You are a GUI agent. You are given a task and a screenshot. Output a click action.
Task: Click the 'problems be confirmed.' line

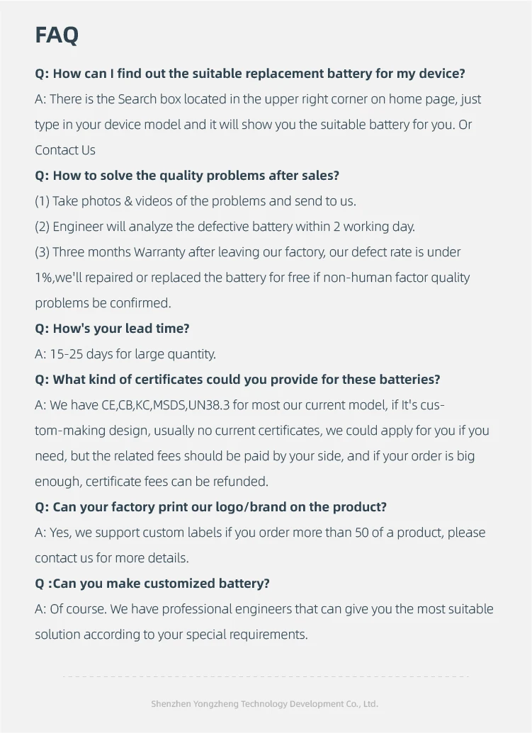pos(103,303)
